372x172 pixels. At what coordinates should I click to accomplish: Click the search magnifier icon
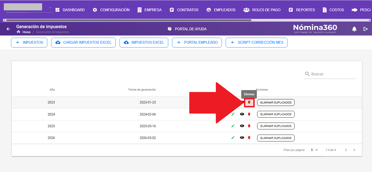click(307, 74)
